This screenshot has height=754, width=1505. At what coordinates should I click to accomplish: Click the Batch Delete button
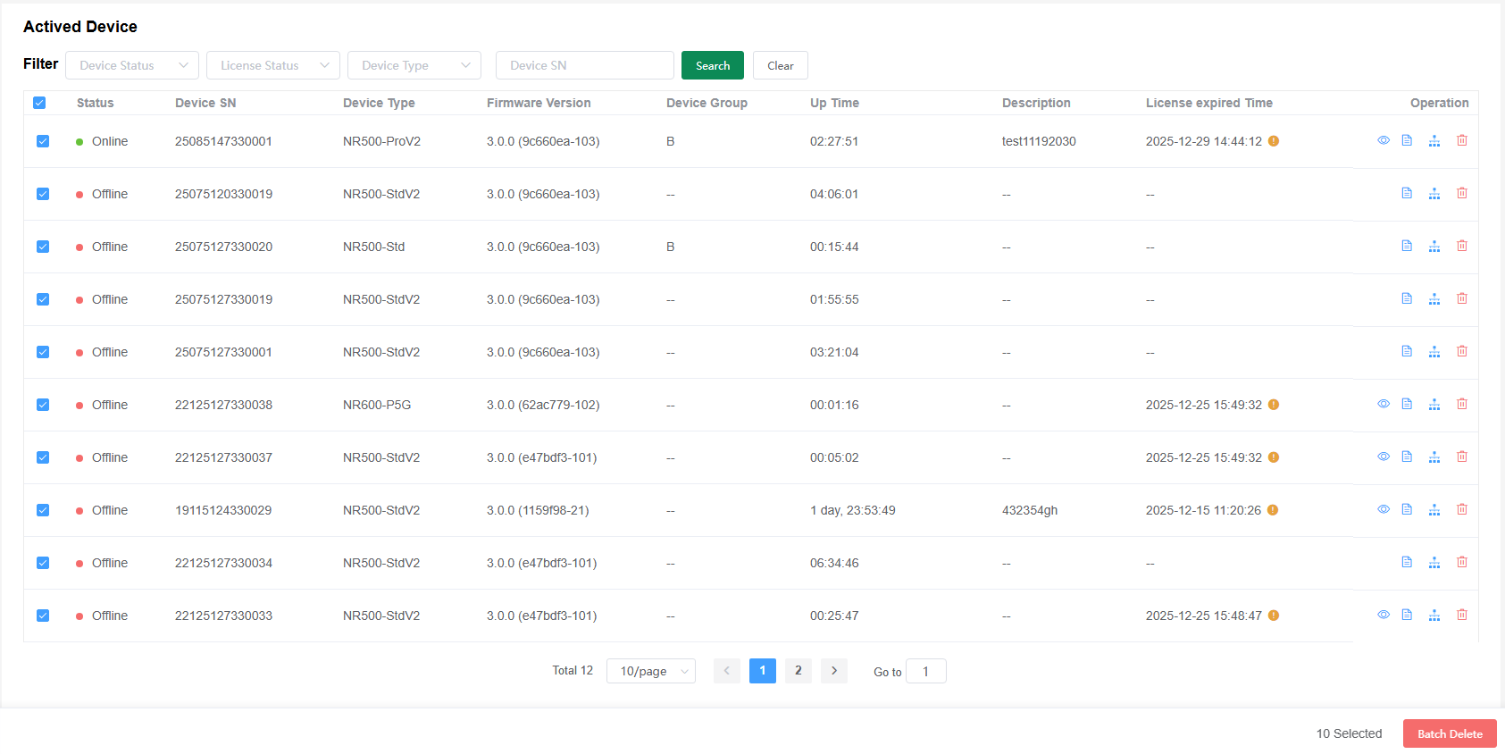point(1449,733)
